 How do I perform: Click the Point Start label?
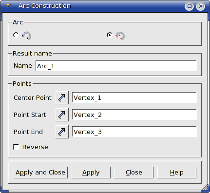coord(30,115)
